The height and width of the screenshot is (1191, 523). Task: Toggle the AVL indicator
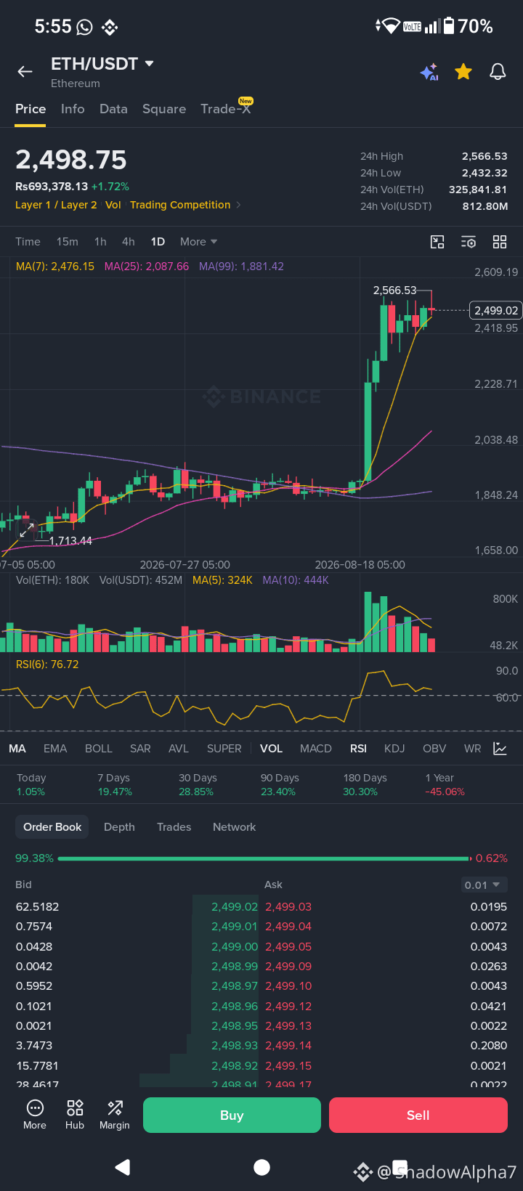click(179, 749)
